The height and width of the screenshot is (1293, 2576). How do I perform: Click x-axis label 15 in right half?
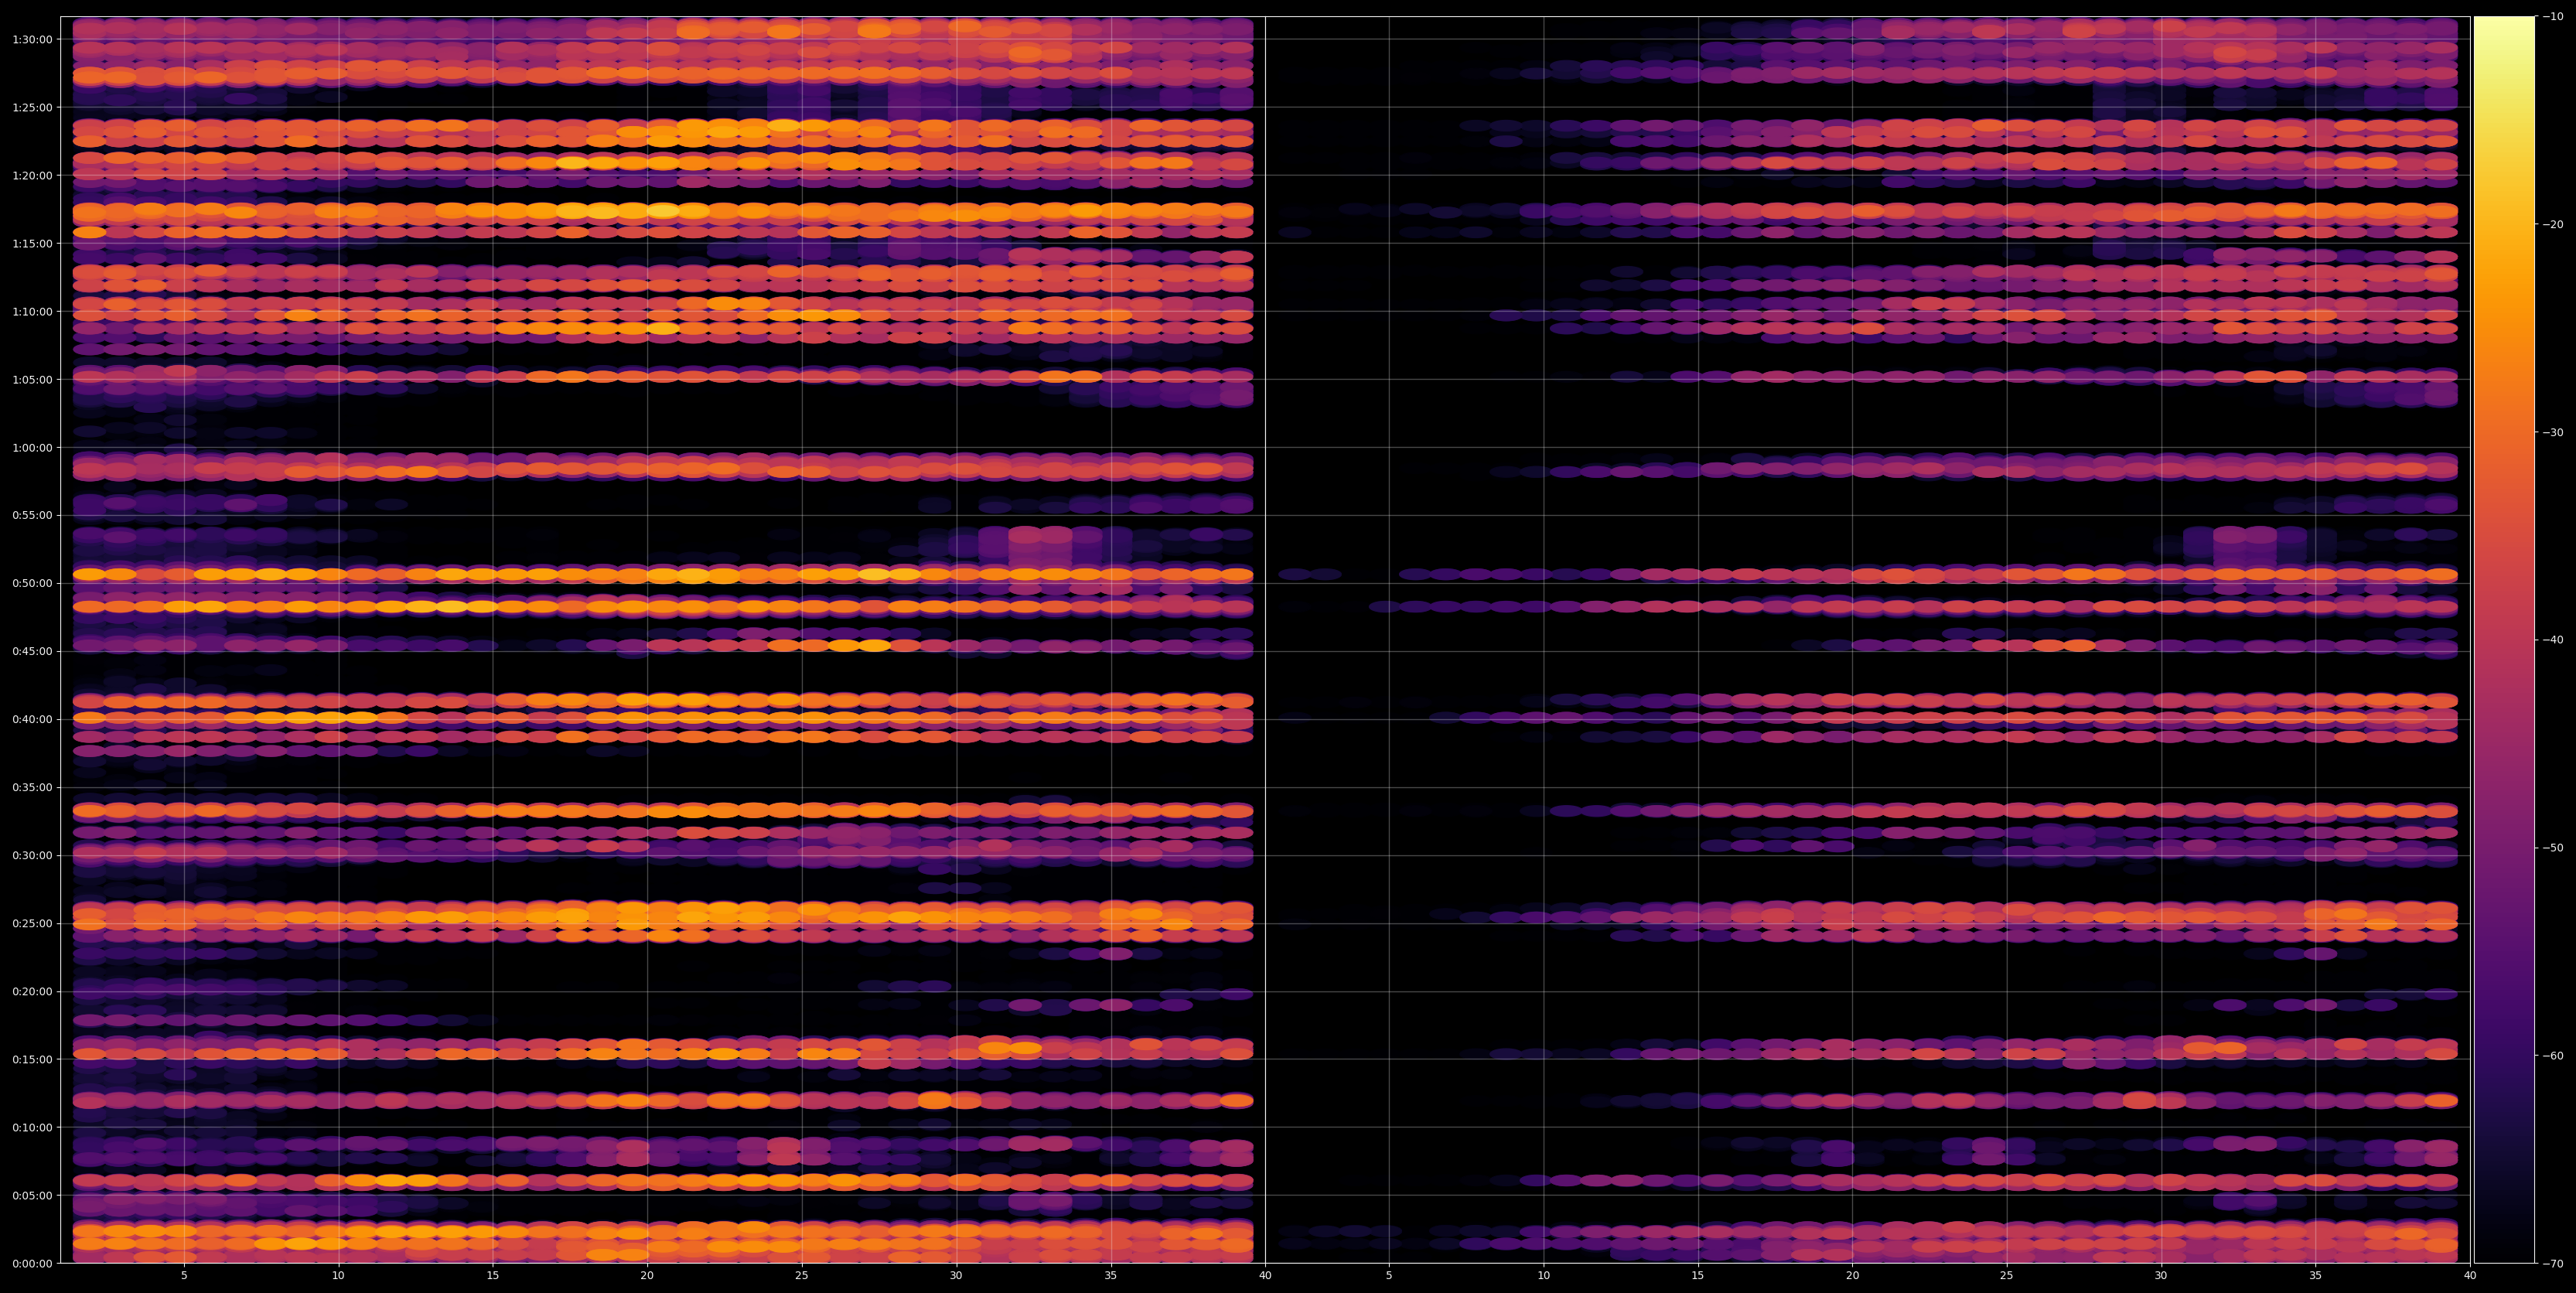[1698, 1276]
